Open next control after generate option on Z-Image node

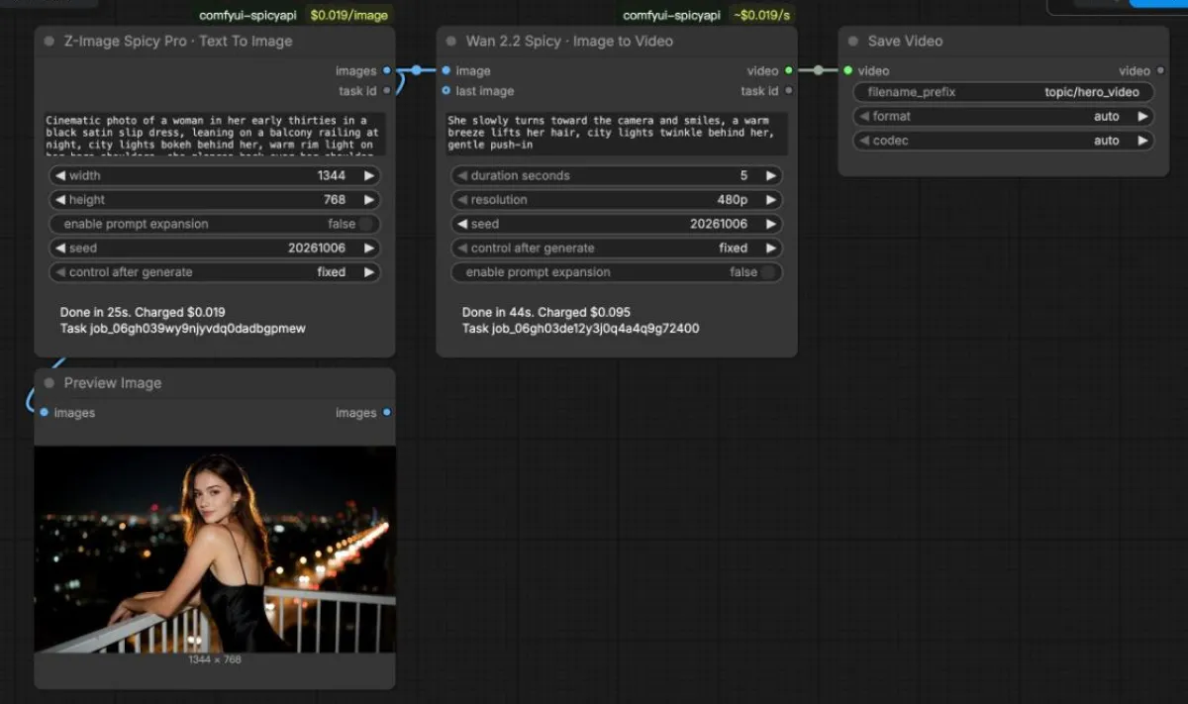point(369,272)
